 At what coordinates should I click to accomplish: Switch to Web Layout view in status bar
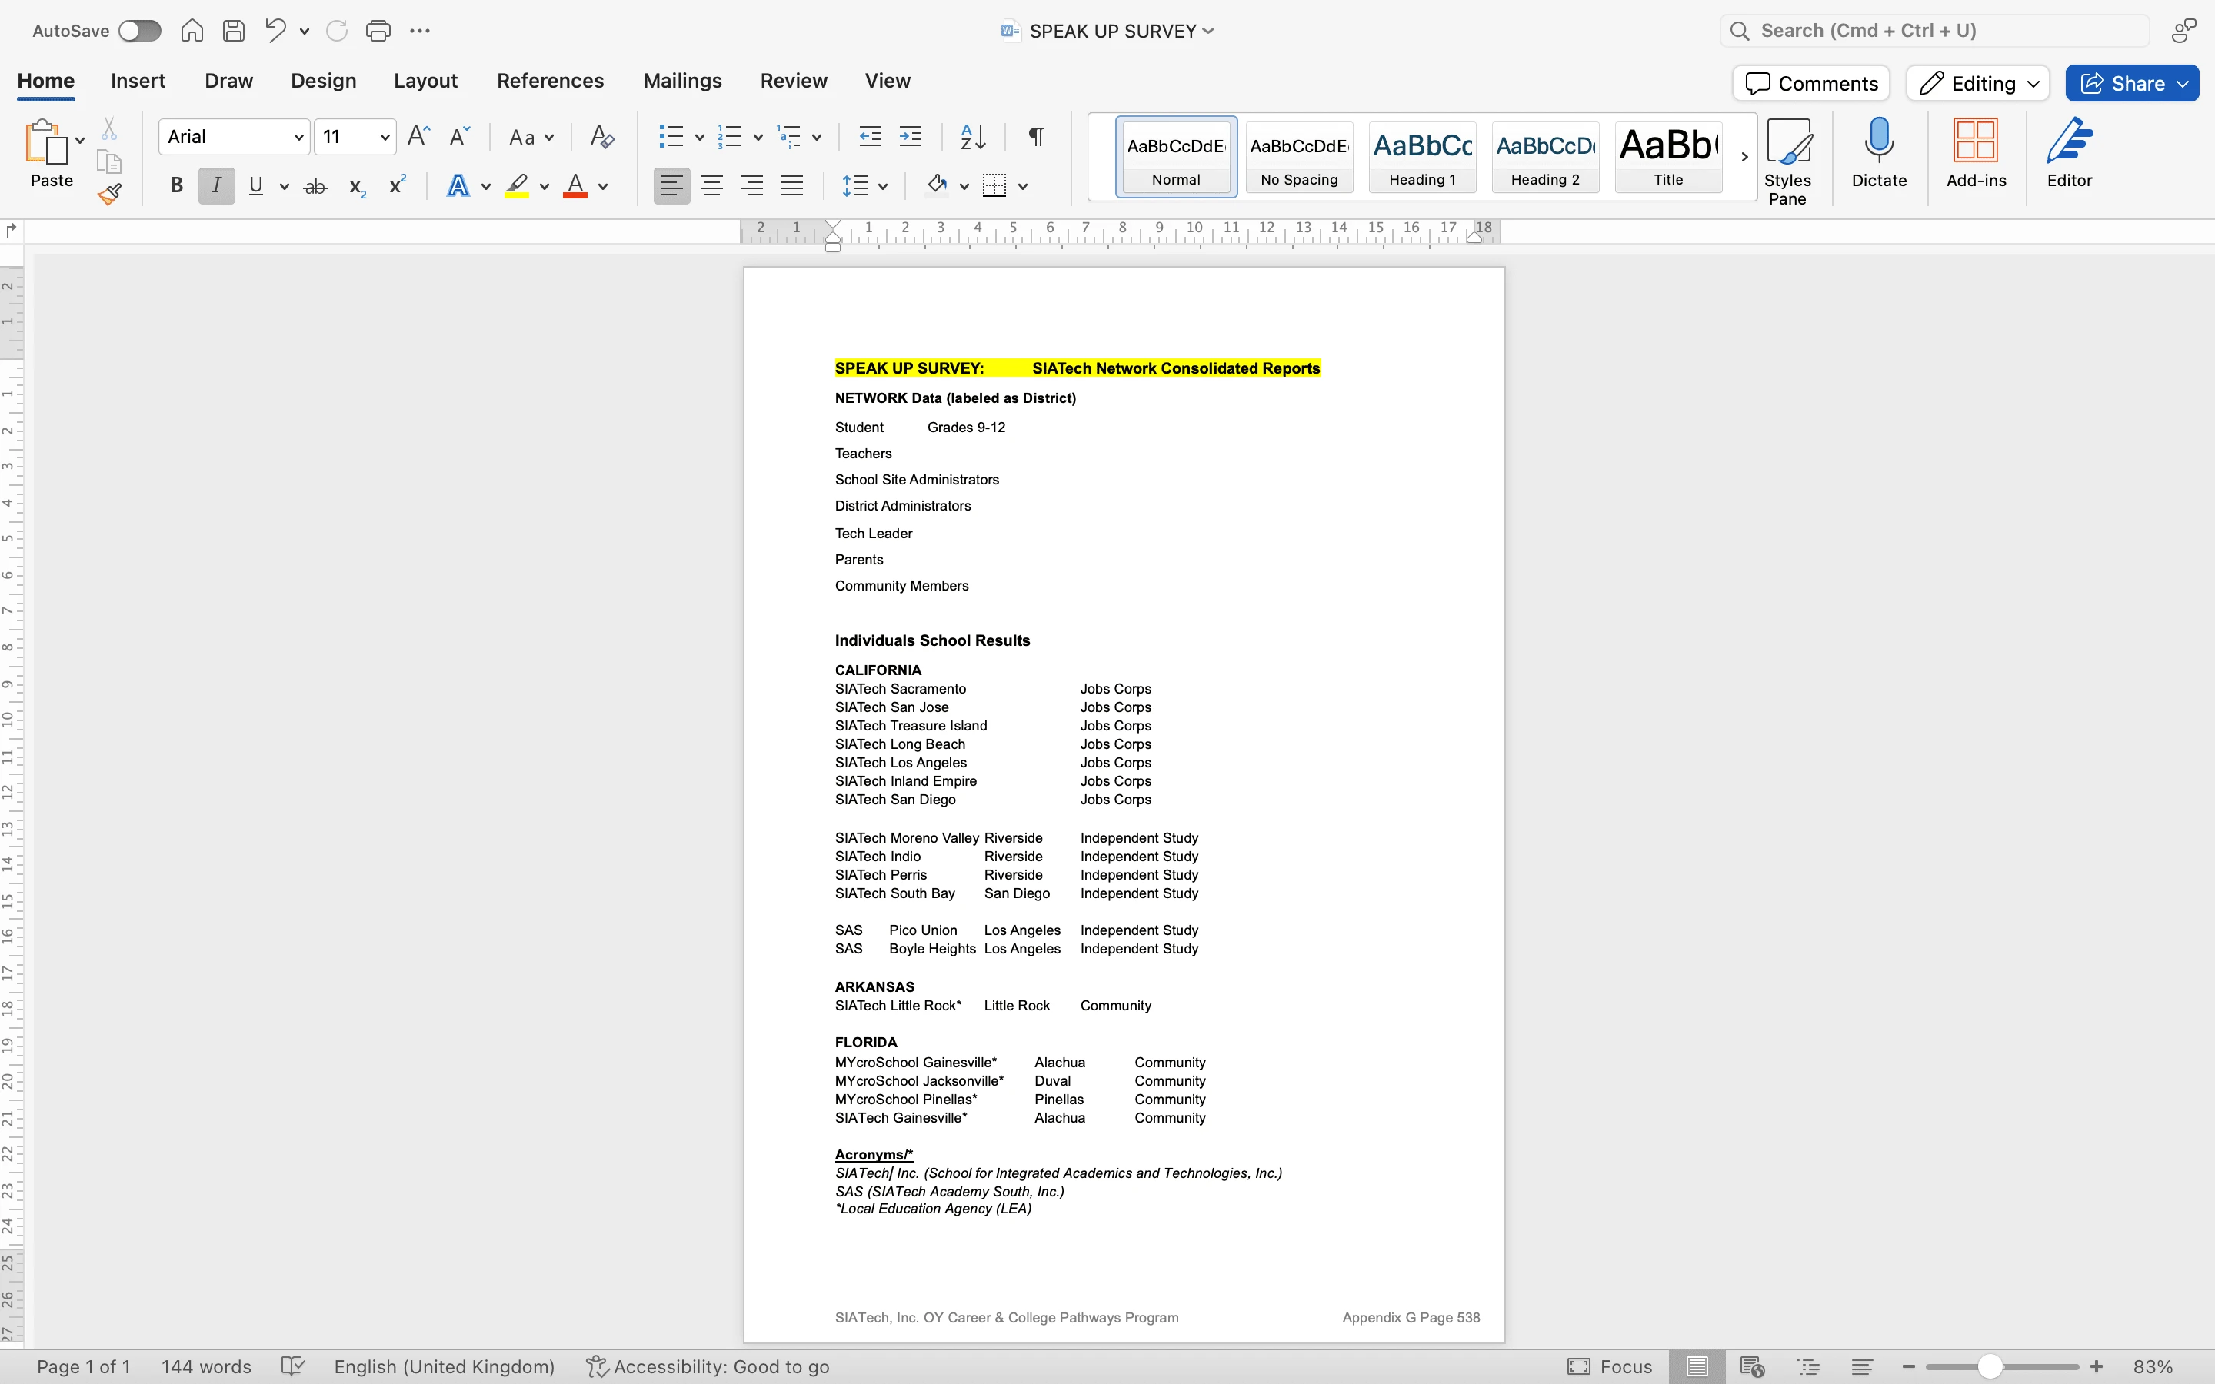(1752, 1366)
